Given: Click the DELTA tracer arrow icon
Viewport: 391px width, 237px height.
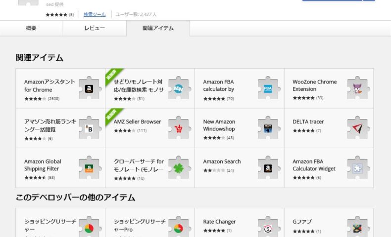Looking at the screenshot, I should 358,128.
